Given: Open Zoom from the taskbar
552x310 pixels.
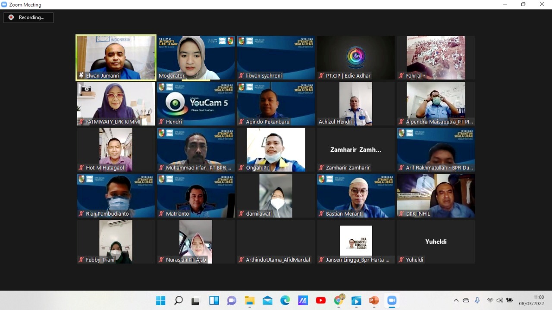Looking at the screenshot, I should coord(392,301).
